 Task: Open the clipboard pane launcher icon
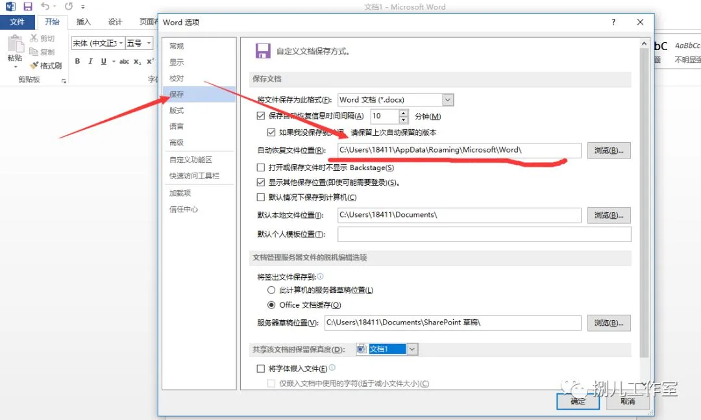64,81
